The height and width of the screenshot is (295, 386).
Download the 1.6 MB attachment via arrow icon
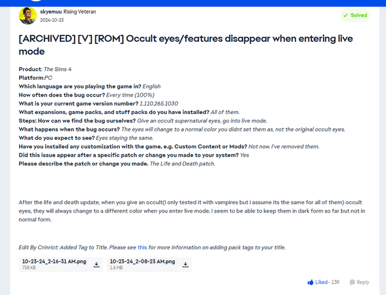[185, 264]
